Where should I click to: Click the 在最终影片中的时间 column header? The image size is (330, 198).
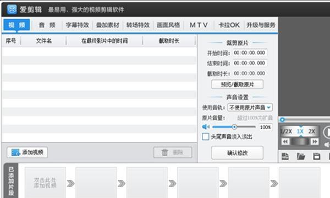coord(105,41)
